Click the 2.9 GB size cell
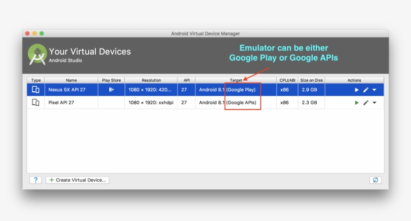 click(311, 90)
